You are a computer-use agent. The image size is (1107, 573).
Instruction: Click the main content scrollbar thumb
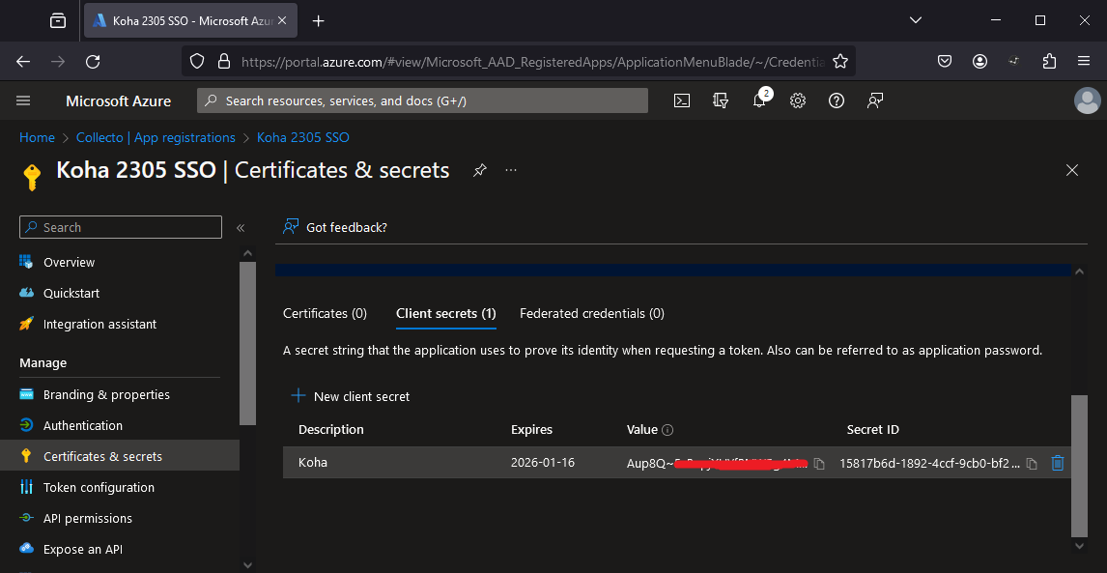[x=1079, y=467]
